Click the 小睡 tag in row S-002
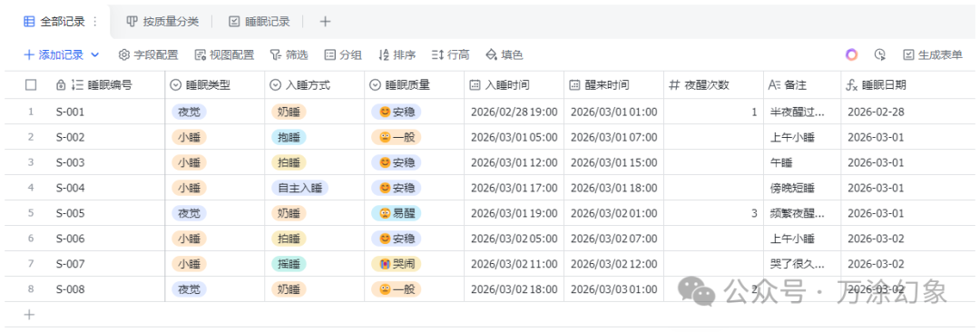The width and height of the screenshot is (980, 332). coord(189,137)
